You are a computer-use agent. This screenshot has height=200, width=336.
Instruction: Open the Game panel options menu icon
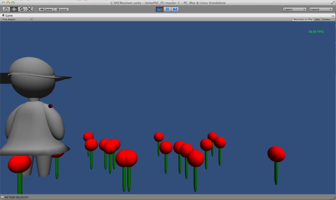(x=333, y=16)
